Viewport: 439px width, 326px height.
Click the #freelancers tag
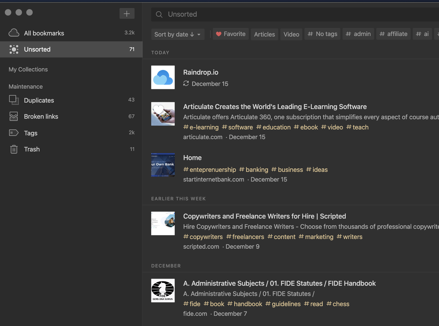(245, 237)
